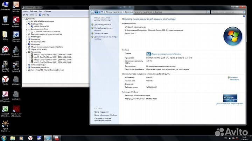Click the Yandex browser taskbar icon
Image resolution: width=252 pixels, height=141 pixels.
[x=30, y=138]
